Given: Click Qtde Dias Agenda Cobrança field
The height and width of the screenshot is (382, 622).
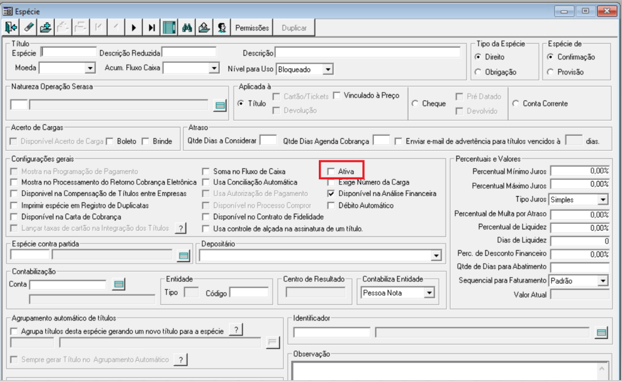Looking at the screenshot, I should click(x=381, y=140).
